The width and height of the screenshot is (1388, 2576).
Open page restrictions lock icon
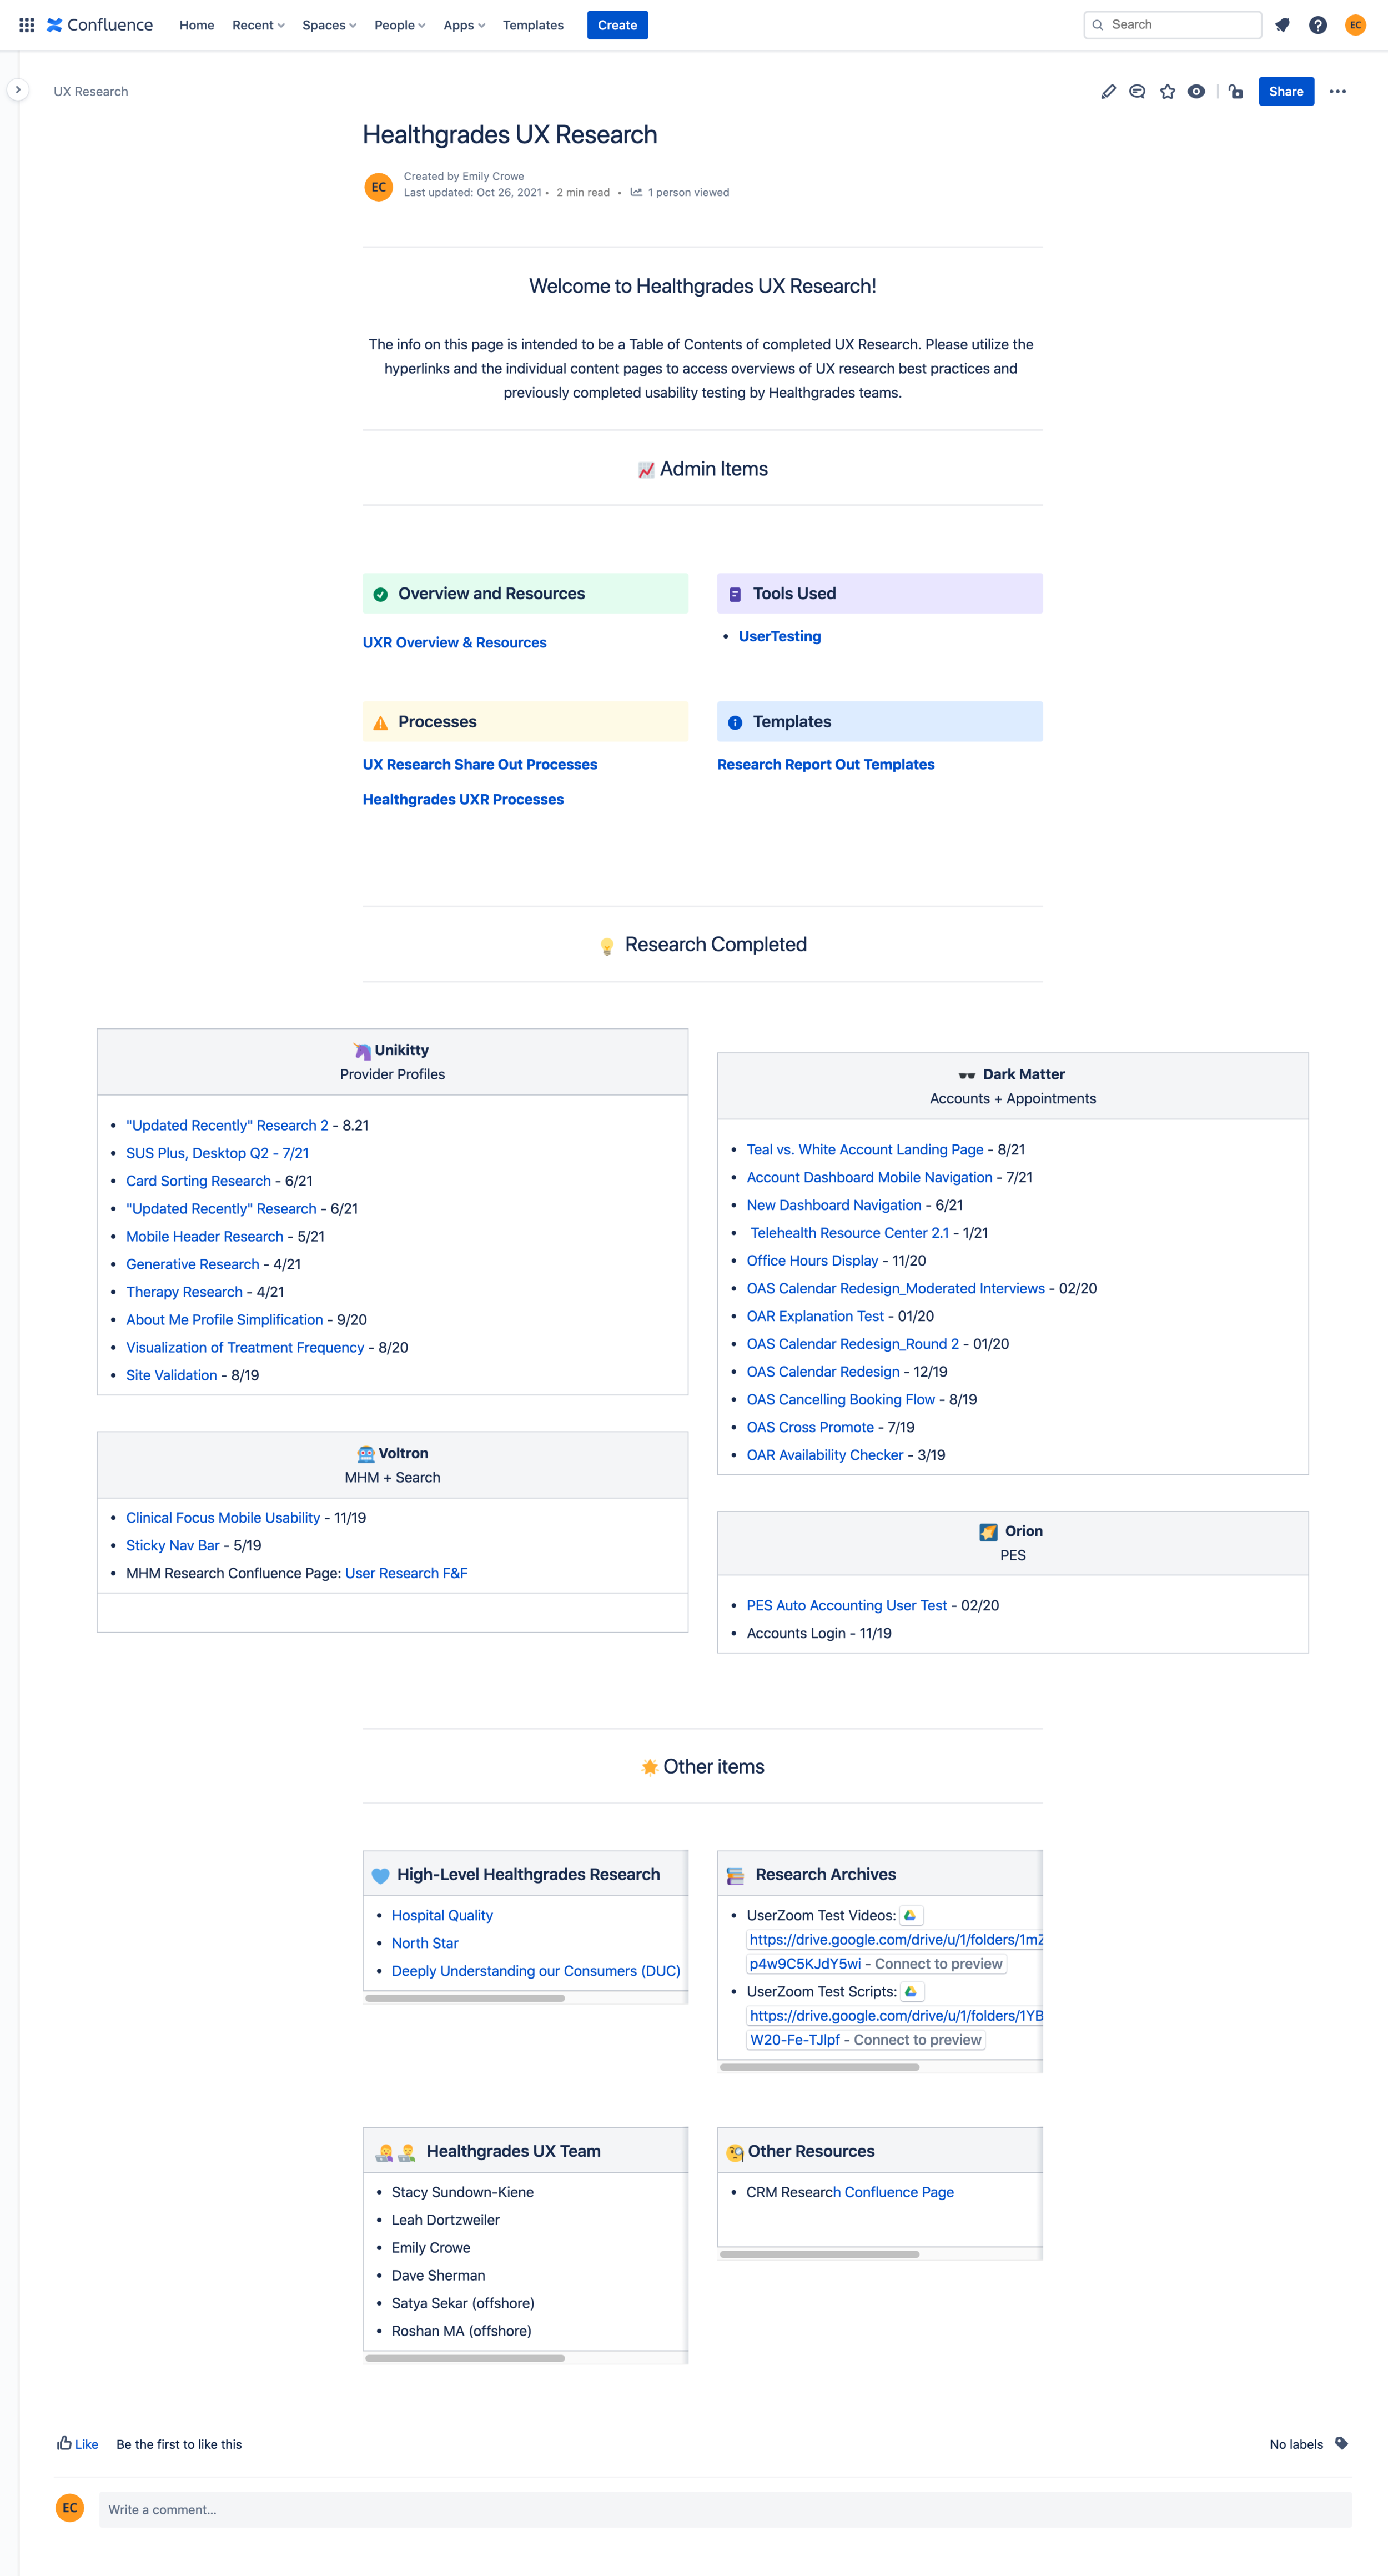pos(1236,92)
